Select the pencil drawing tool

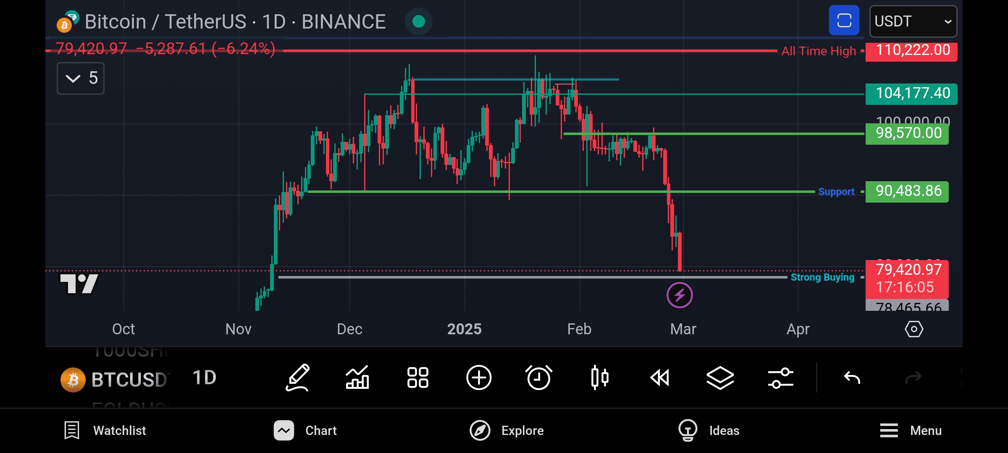(298, 377)
